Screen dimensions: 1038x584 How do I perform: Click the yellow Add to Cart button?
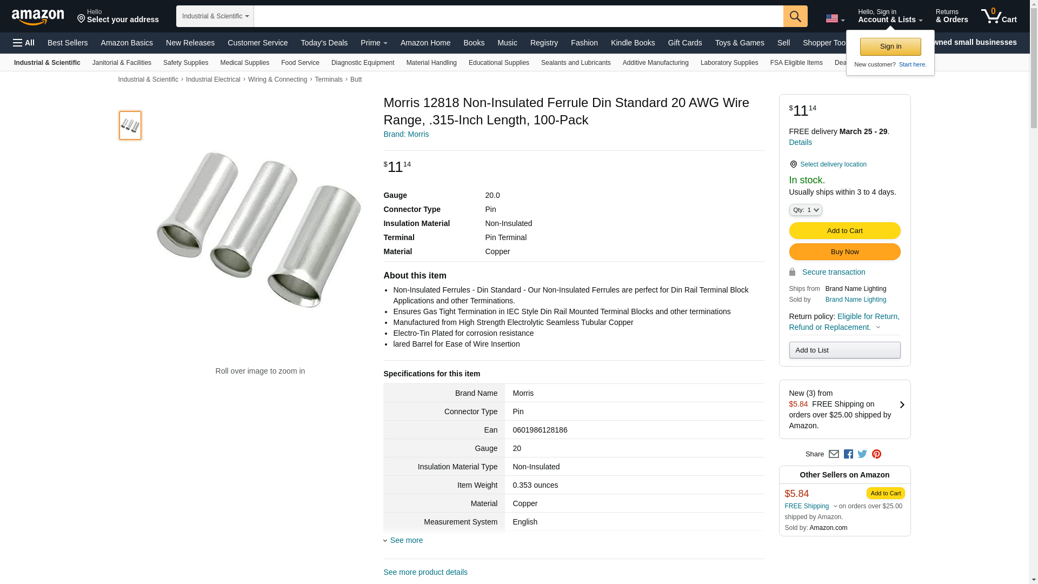844,231
